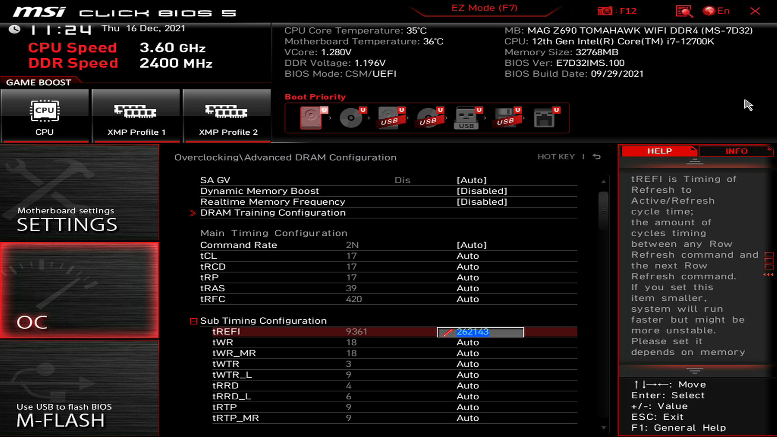Enable XMP Profile 2
This screenshot has width=777, height=437.
(227, 116)
